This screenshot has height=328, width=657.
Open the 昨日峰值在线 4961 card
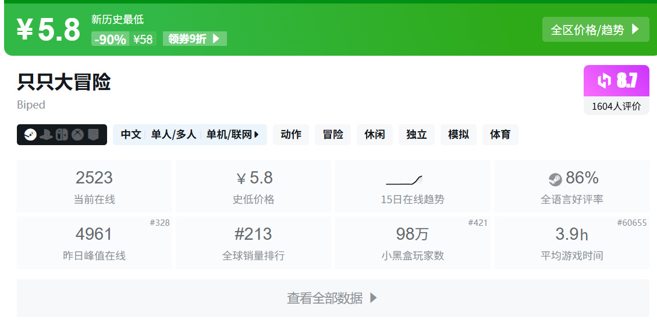point(94,243)
